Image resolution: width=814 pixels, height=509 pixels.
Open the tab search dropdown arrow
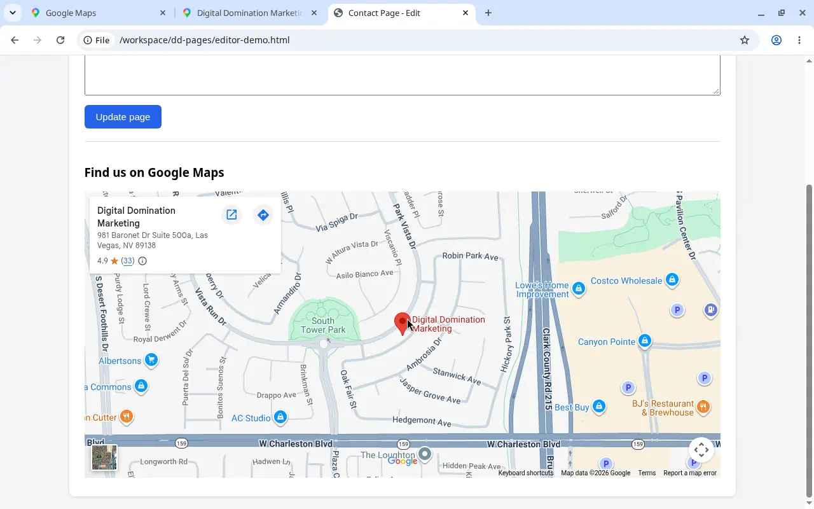(x=12, y=13)
